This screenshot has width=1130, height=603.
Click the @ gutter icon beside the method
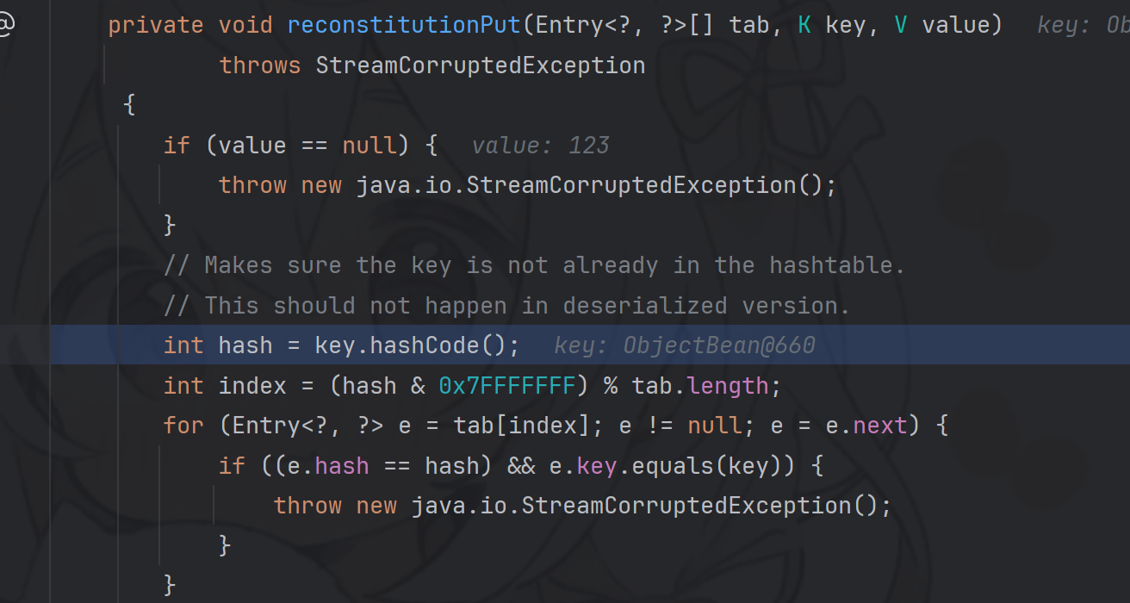(x=5, y=25)
